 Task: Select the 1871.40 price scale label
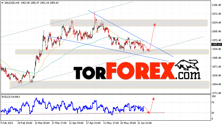(x=216, y=67)
